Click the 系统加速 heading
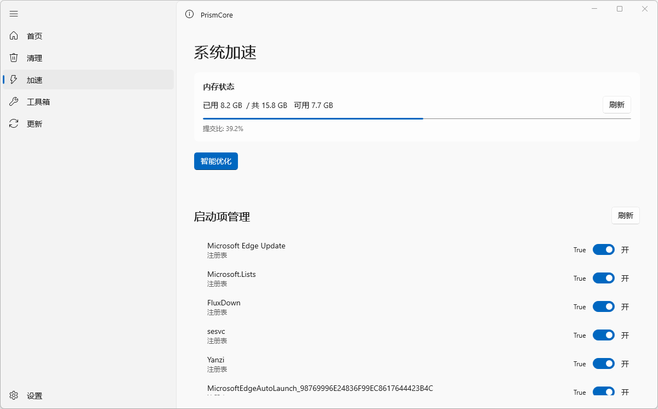Viewport: 658px width, 409px height. [225, 52]
